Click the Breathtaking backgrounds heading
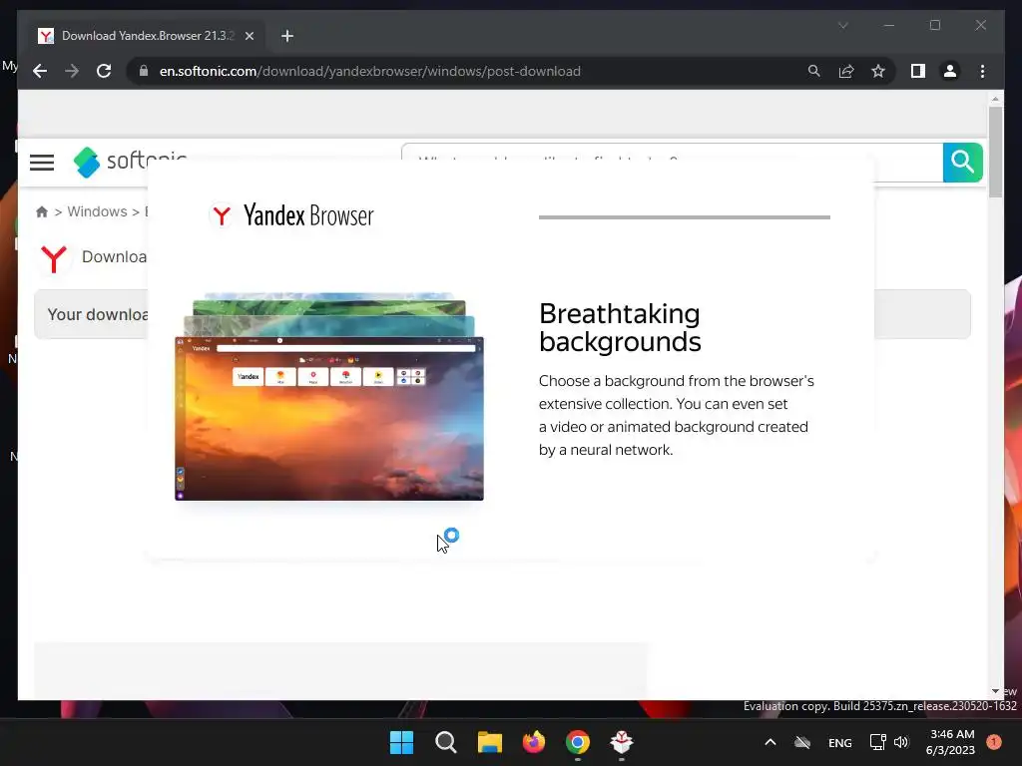 [x=620, y=327]
